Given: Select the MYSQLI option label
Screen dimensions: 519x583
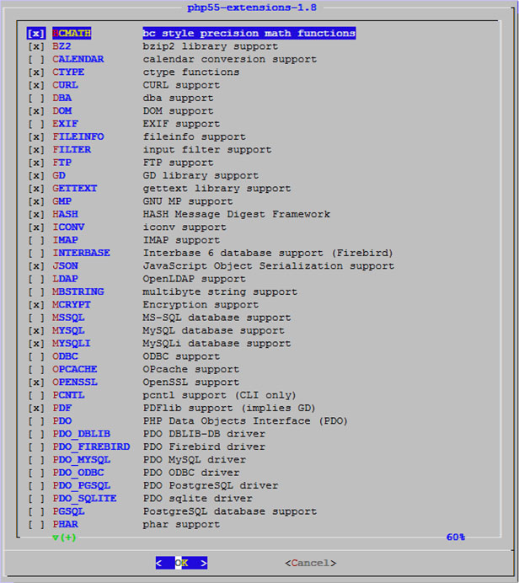Looking at the screenshot, I should click(72, 344).
